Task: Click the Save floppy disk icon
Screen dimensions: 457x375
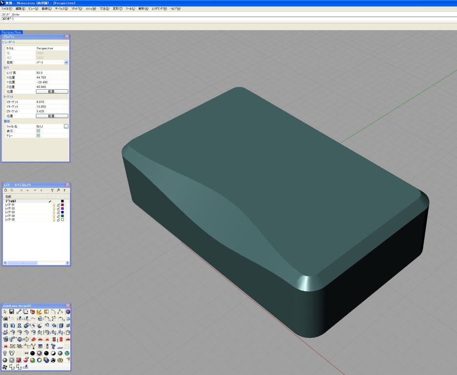Action: tap(12, 312)
